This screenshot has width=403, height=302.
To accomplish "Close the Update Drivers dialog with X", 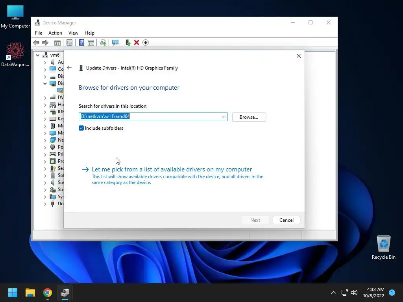I will tap(299, 56).
